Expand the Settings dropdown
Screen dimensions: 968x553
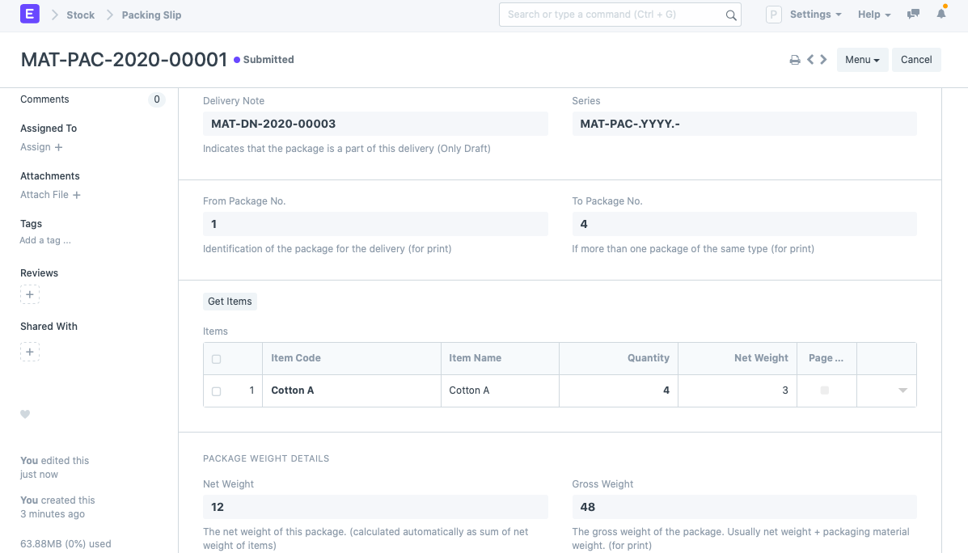click(x=815, y=15)
